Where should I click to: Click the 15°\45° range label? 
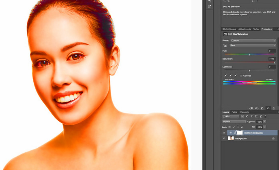270,79
